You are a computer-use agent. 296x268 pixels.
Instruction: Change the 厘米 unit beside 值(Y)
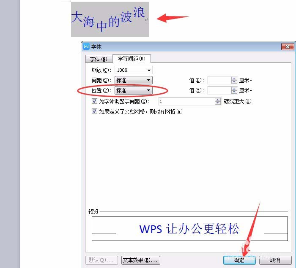246,91
